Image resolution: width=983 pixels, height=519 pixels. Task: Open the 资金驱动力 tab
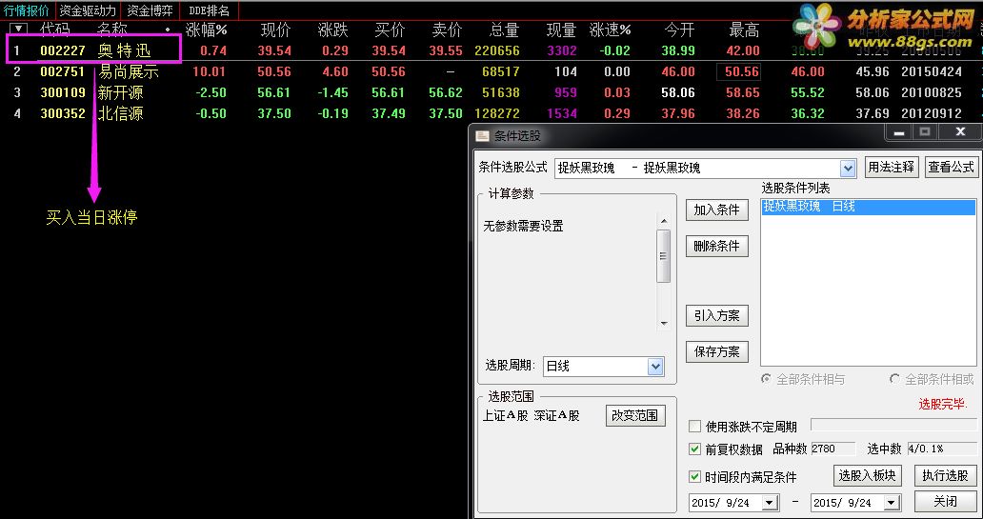(88, 10)
